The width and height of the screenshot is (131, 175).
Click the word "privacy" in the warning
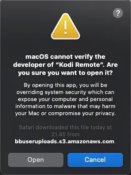[105, 113]
